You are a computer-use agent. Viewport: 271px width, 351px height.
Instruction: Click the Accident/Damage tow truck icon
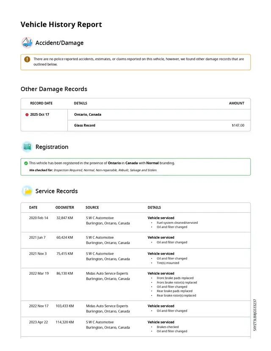[x=27, y=43]
